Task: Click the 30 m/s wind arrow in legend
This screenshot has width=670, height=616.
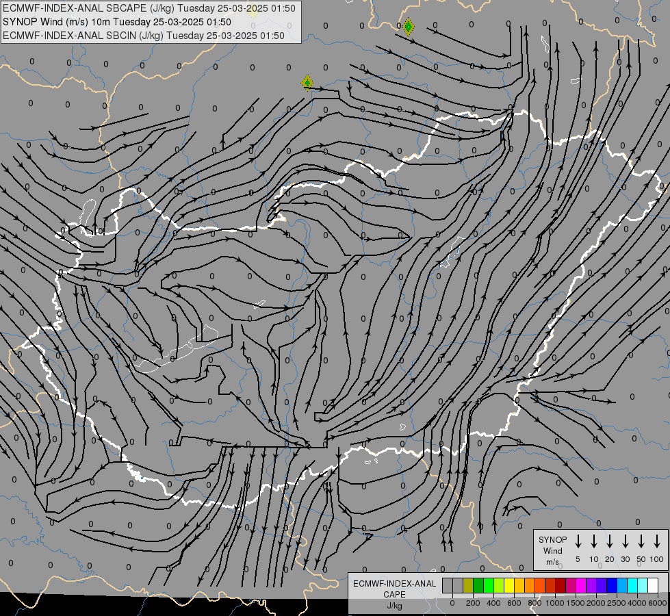Action: [x=625, y=541]
